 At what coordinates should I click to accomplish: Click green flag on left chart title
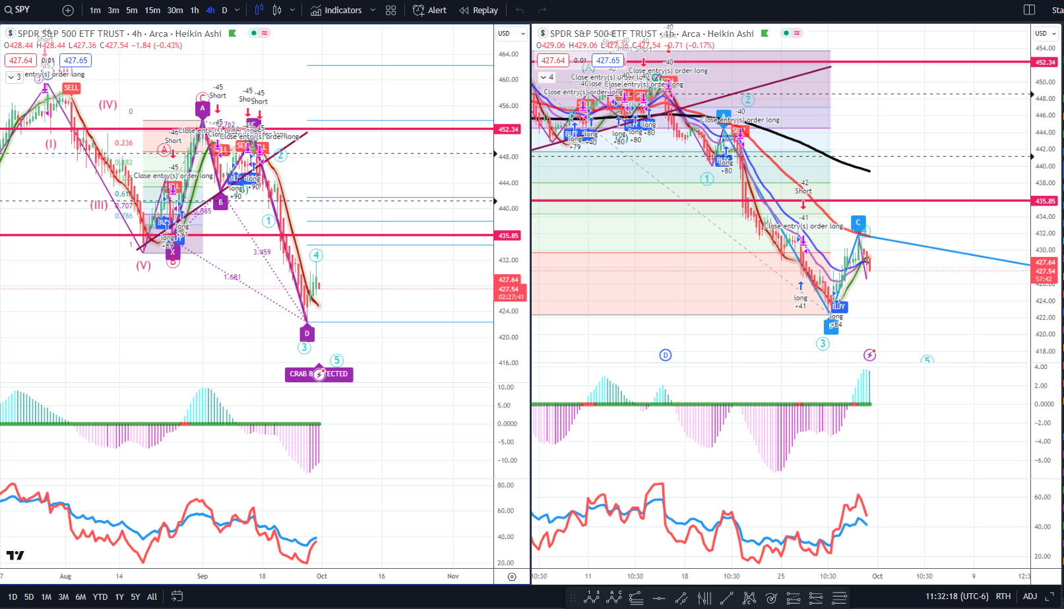click(232, 34)
